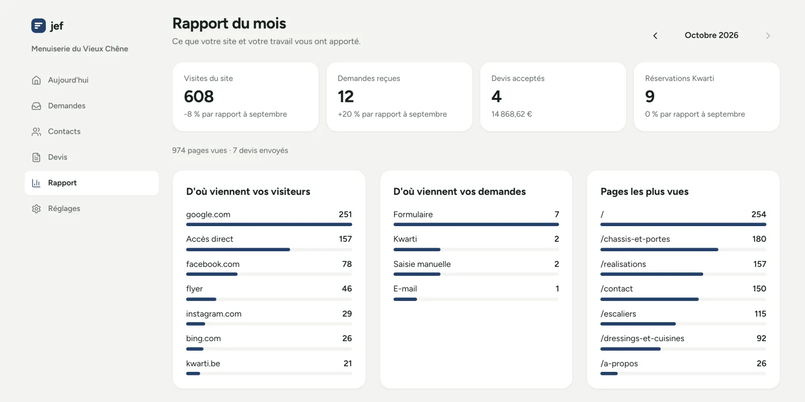This screenshot has height=402, width=805.
Task: Click the Réglages gear icon
Action: 36,209
